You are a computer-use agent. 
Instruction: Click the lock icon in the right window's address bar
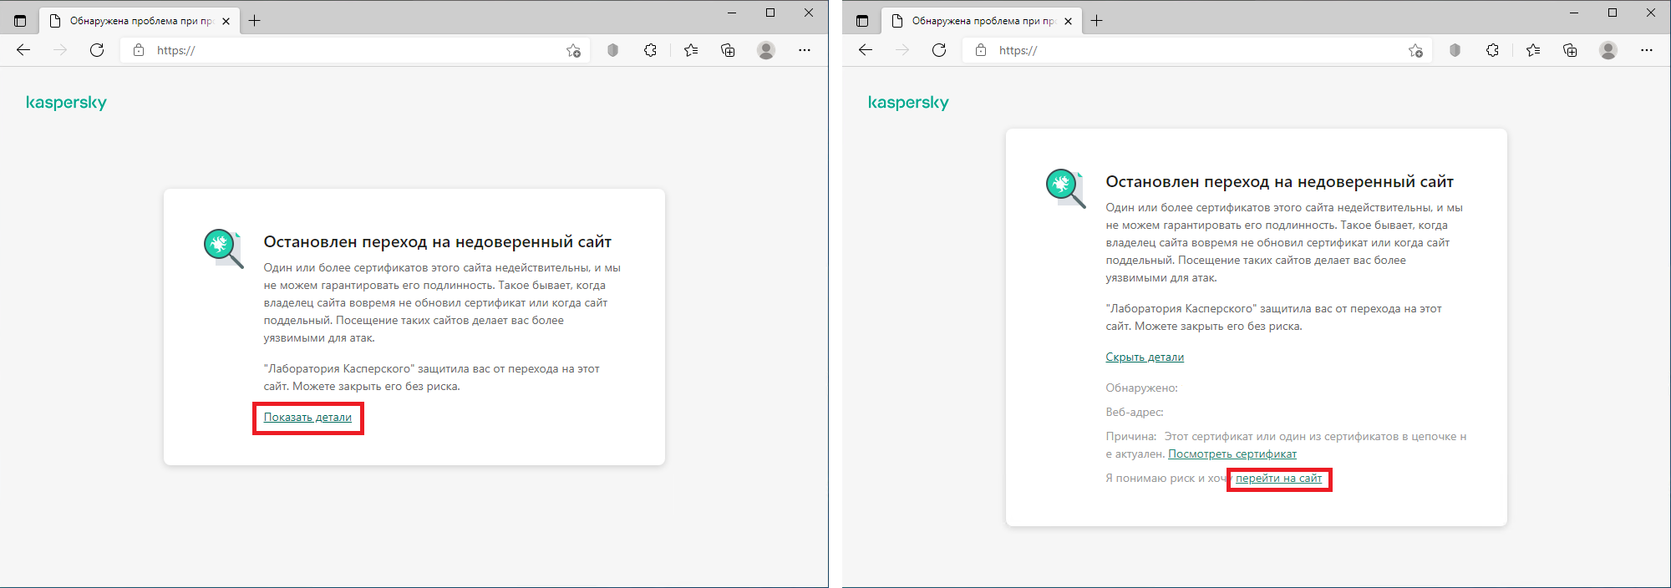[981, 50]
